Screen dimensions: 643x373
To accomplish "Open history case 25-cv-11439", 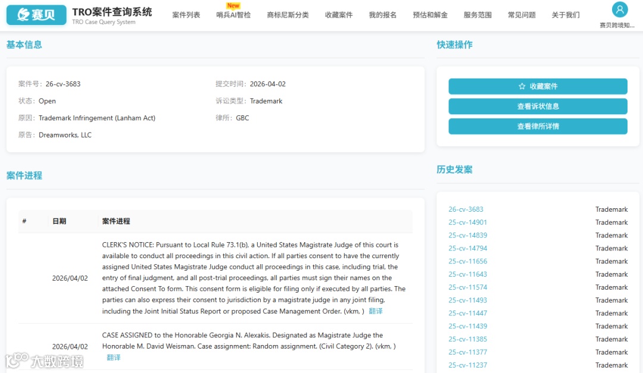I will click(x=467, y=326).
